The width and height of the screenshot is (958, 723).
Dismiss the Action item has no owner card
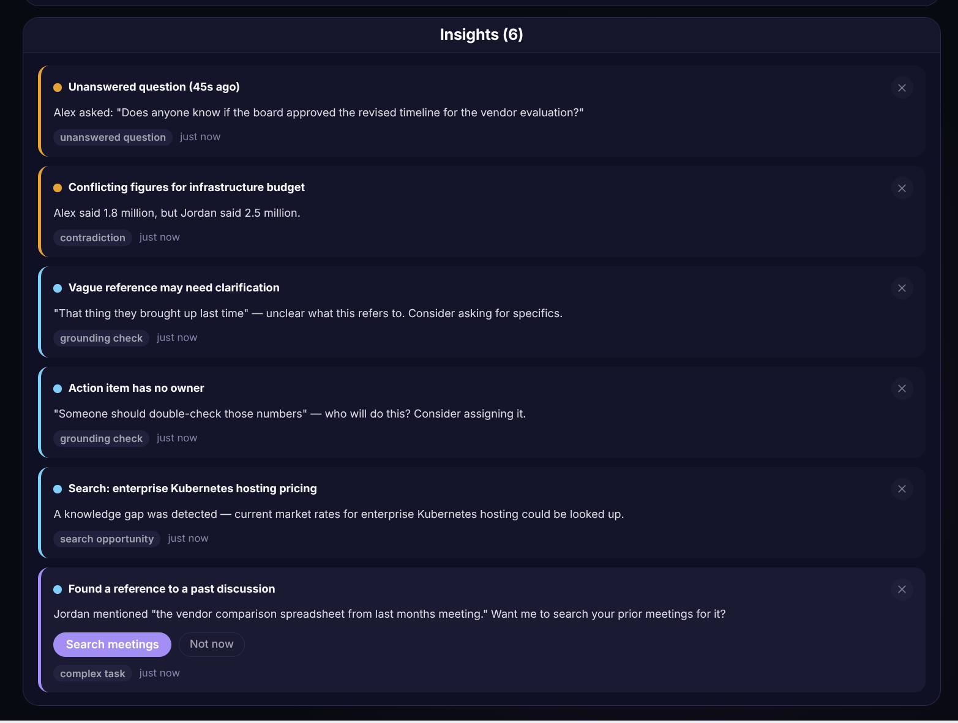coord(902,389)
